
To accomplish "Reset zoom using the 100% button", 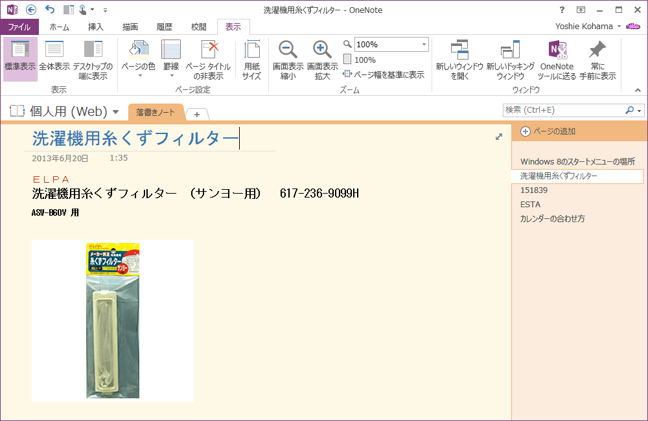I will pos(360,60).
